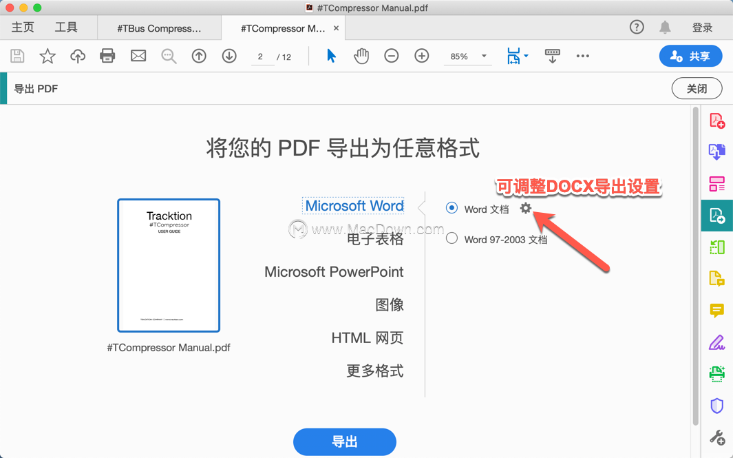Screen dimensions: 733x458
Task: Open Word document export settings gear
Action: [525, 208]
